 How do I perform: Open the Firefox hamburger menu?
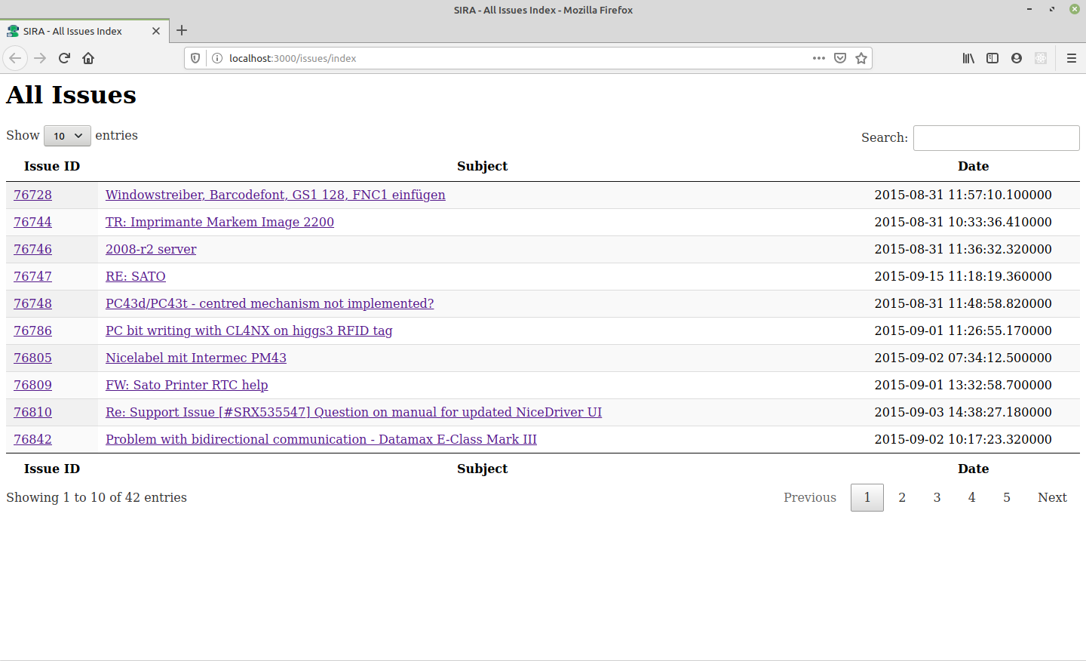coord(1071,58)
